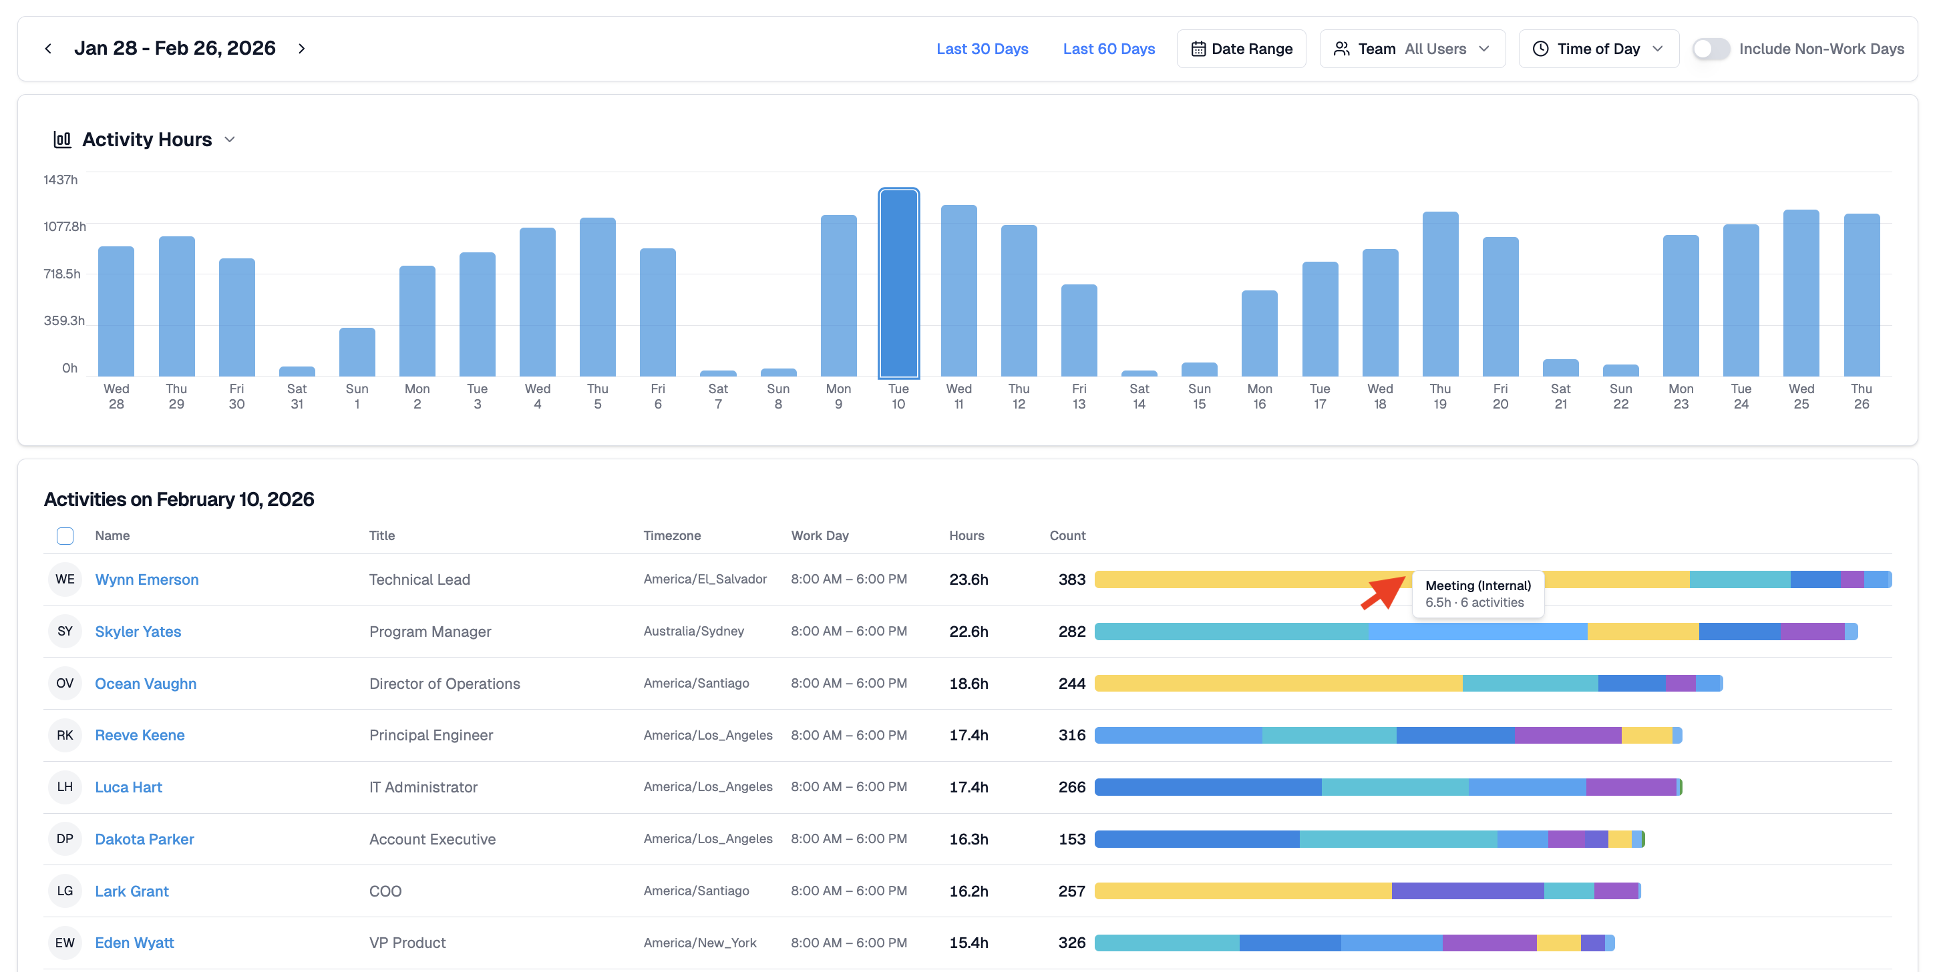Screen dimensions: 1937x972
Task: Select the Thu 19 bar in chart
Action: pyautogui.click(x=1439, y=294)
